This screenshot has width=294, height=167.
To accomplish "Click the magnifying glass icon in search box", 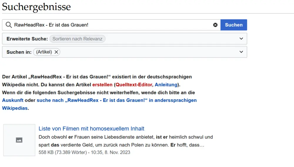I will [9, 25].
